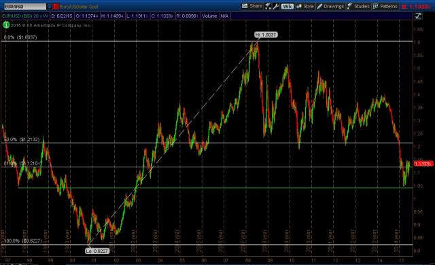Select the 50.0% ($1.2132) Fibonacci label

pos(22,140)
